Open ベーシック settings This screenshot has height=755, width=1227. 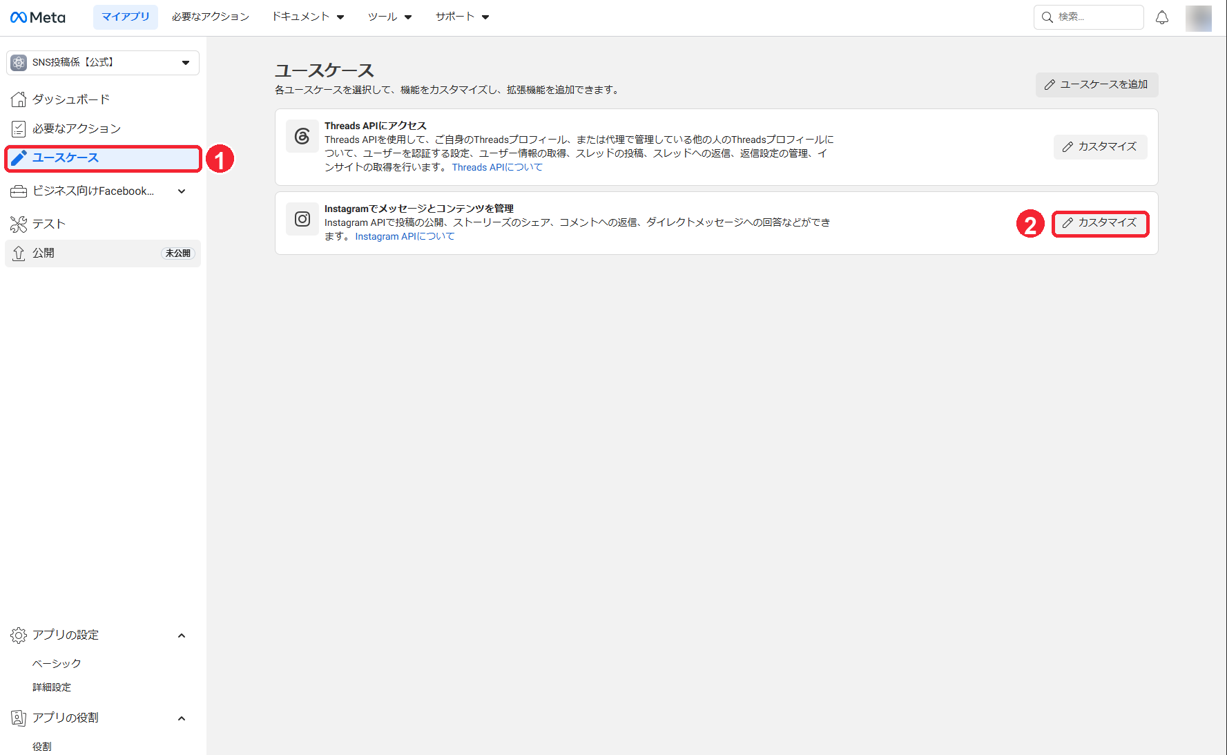coord(57,663)
